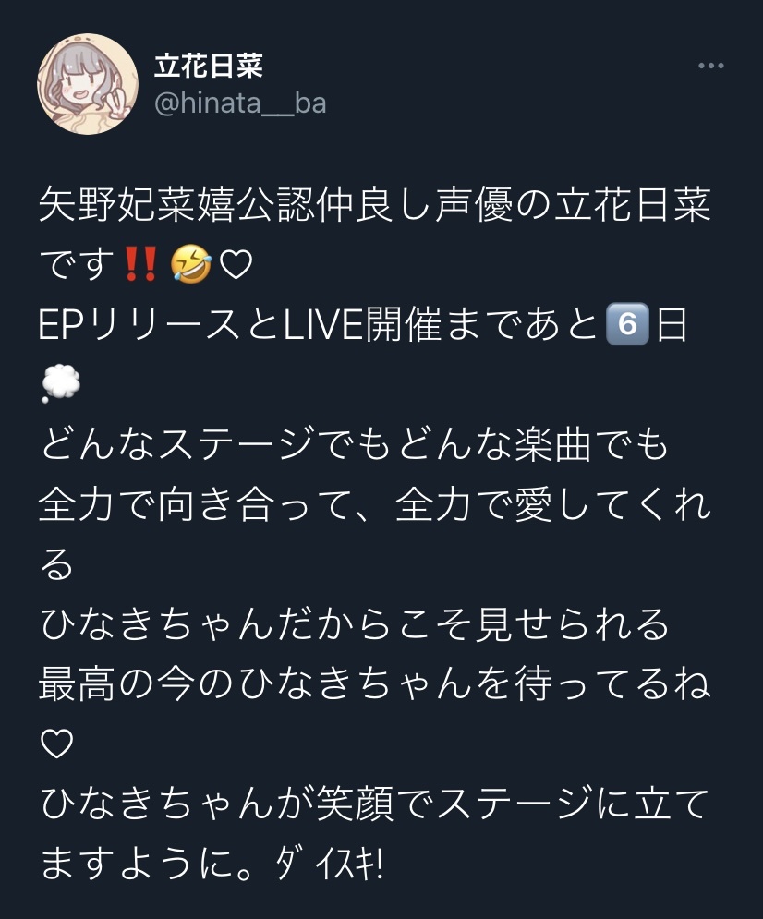Click the rolling-on-floor laughing emoji
The image size is (763, 919).
[x=190, y=264]
